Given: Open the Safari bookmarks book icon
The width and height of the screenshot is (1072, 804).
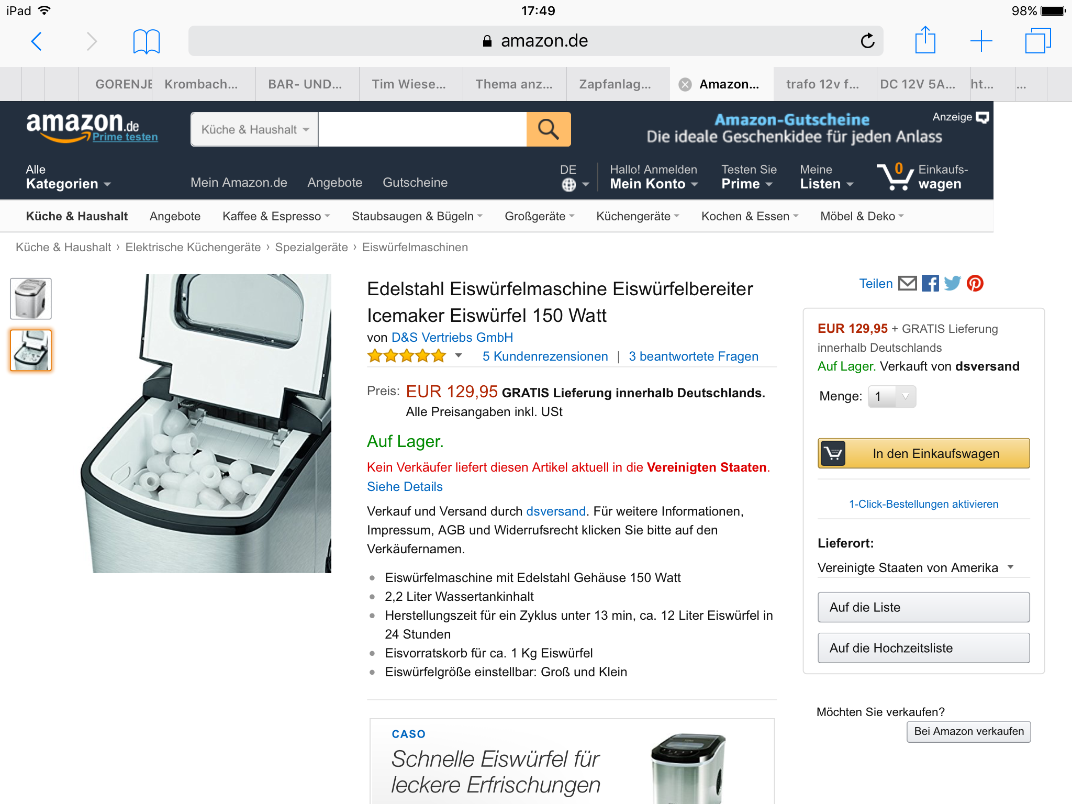Looking at the screenshot, I should [146, 41].
